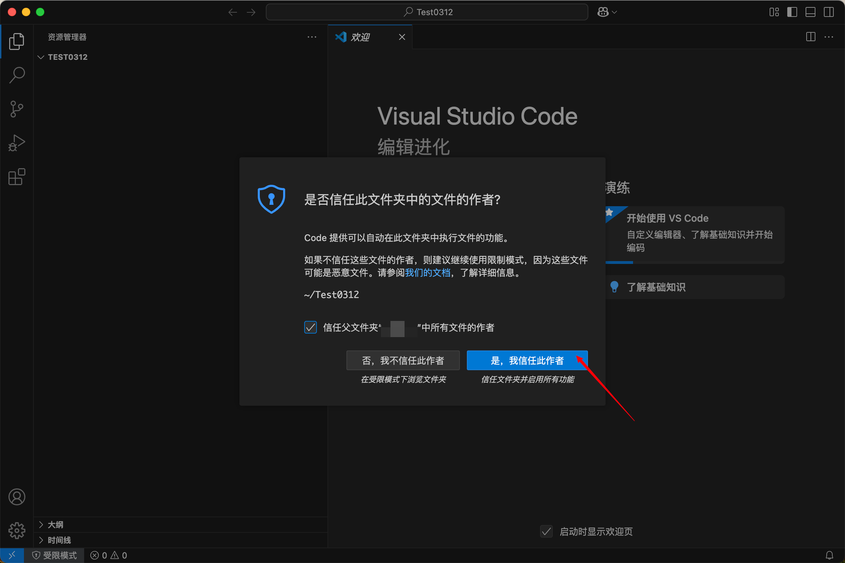This screenshot has width=845, height=563.
Task: Toggle the bottom panel layout button
Action: pos(810,12)
